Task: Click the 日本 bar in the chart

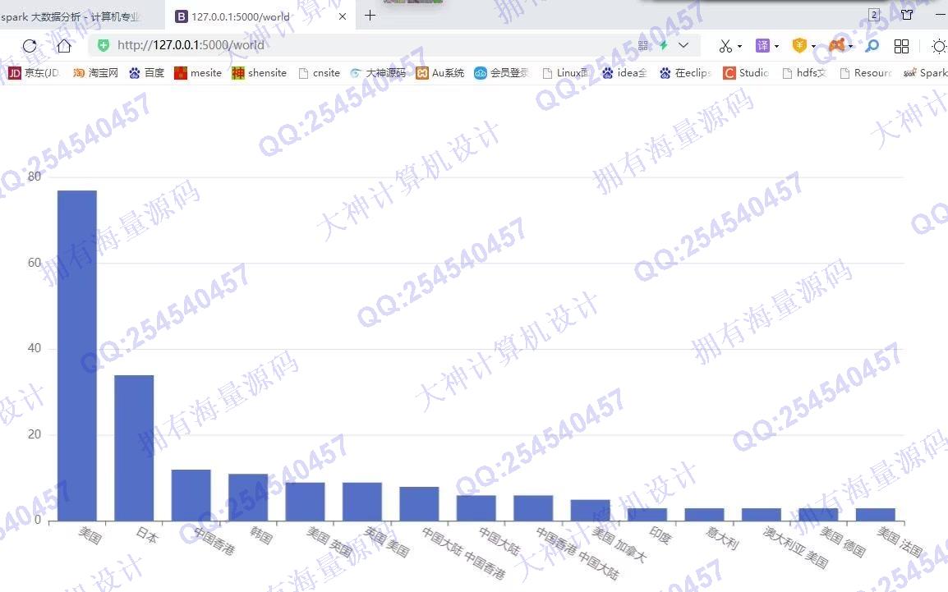Action: 134,447
